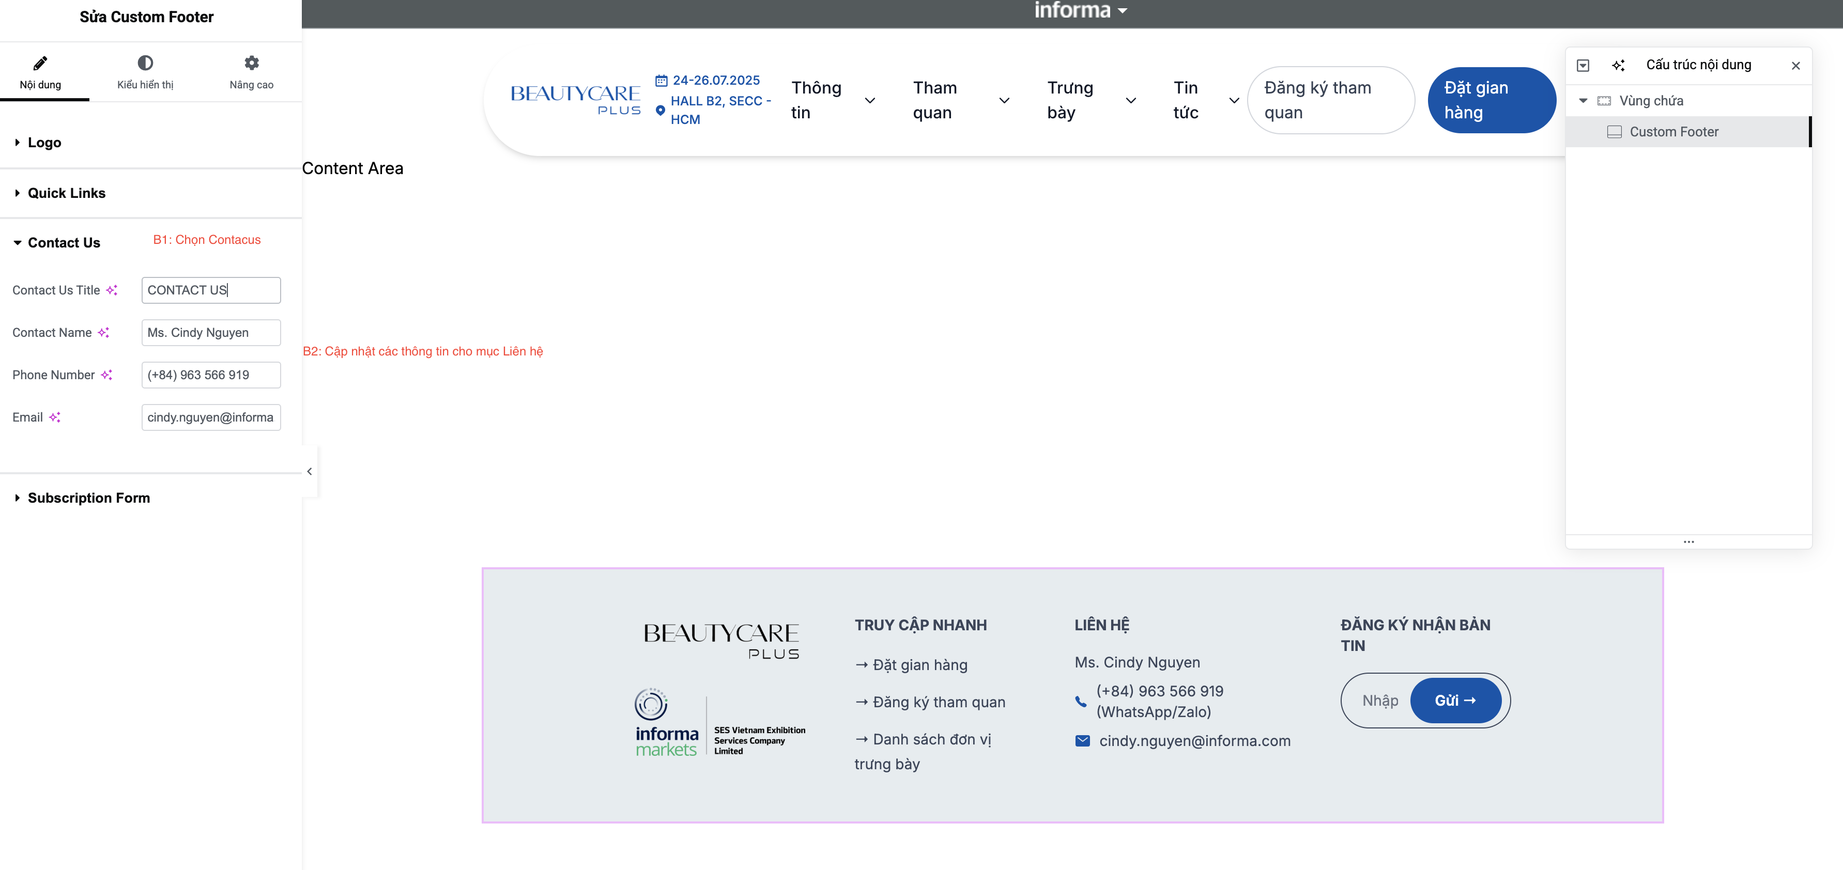1843x870 pixels.
Task: Collapse the Contact Us section
Action: [x=63, y=242]
